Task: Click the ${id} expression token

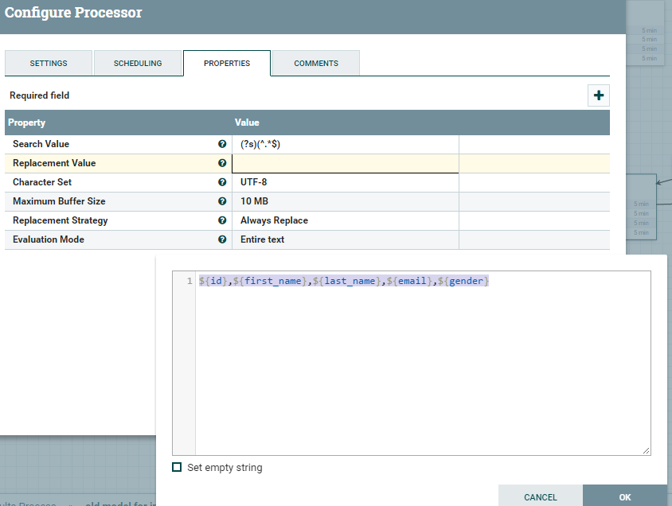Action: pyautogui.click(x=213, y=281)
